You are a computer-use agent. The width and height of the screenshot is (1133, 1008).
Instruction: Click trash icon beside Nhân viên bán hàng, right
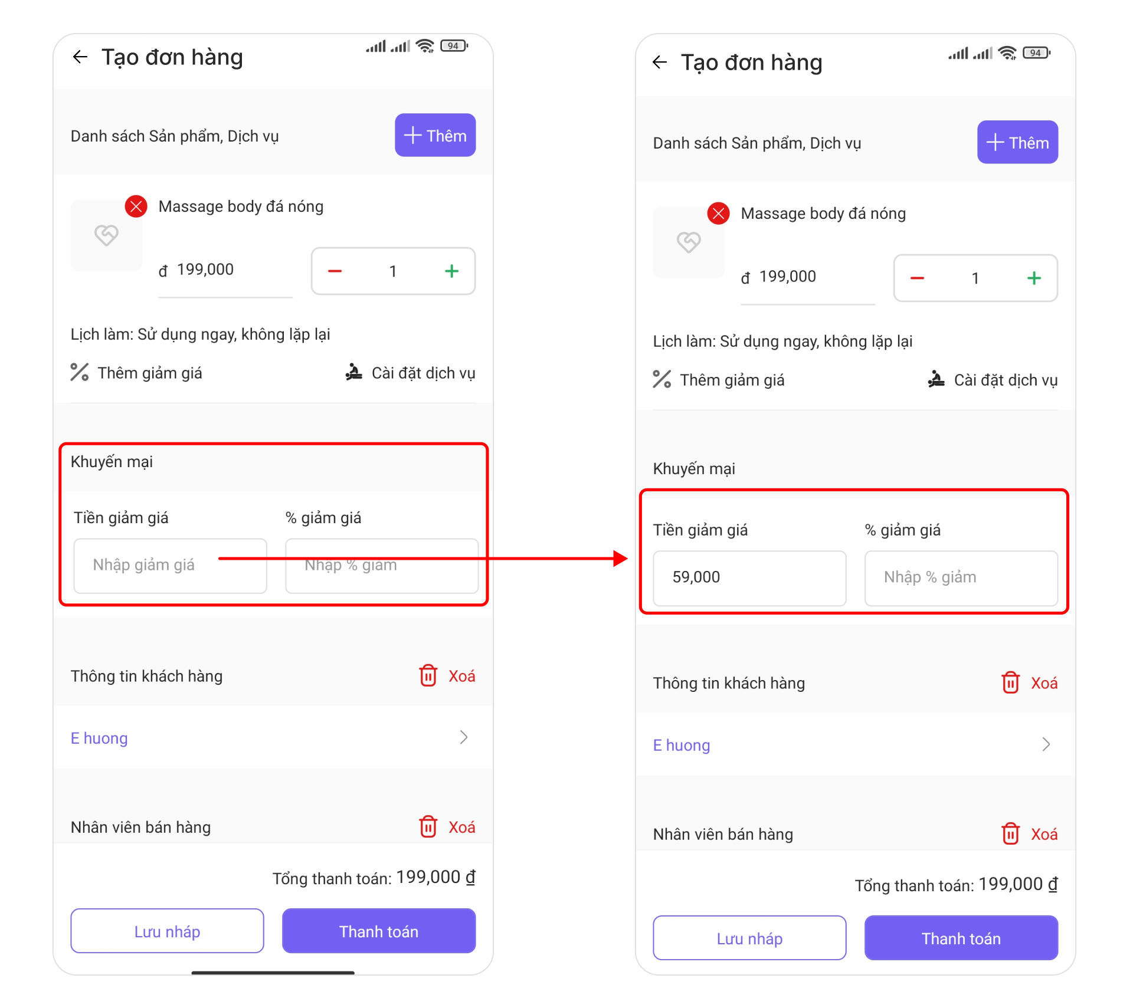point(1011,833)
